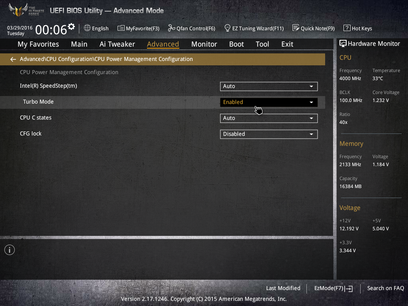Open the Tool tab
The height and width of the screenshot is (306, 408).
[262, 44]
